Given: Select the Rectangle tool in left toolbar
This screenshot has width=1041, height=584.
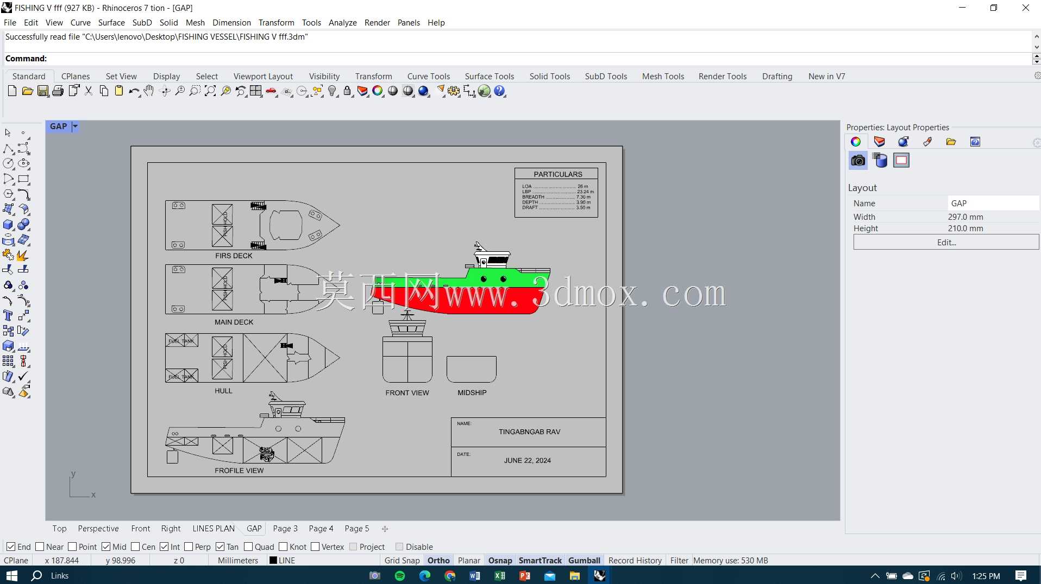Looking at the screenshot, I should pyautogui.click(x=23, y=179).
